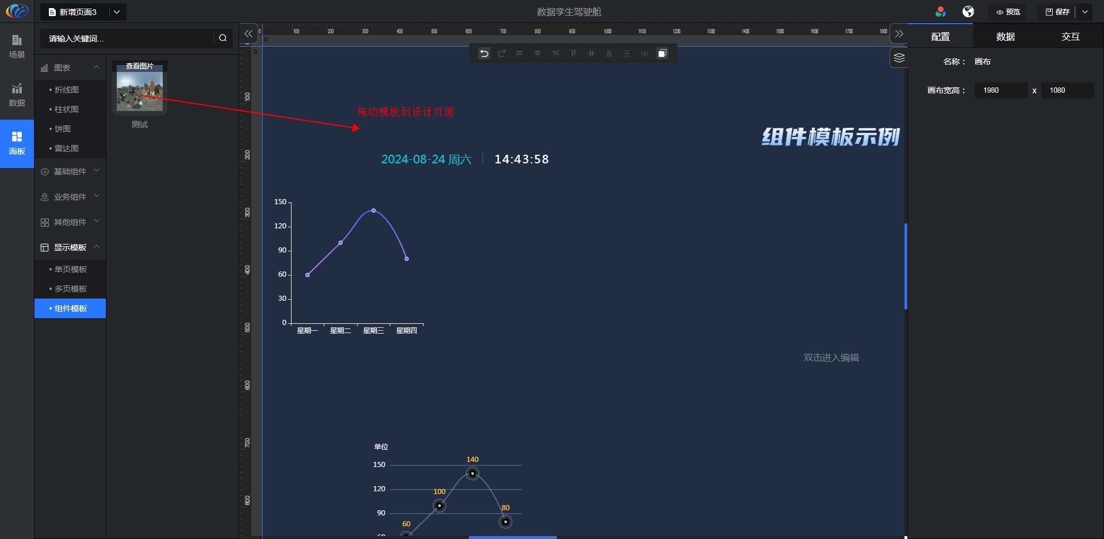Click the 测试 template thumbnail
The height and width of the screenshot is (539, 1104).
tap(140, 91)
